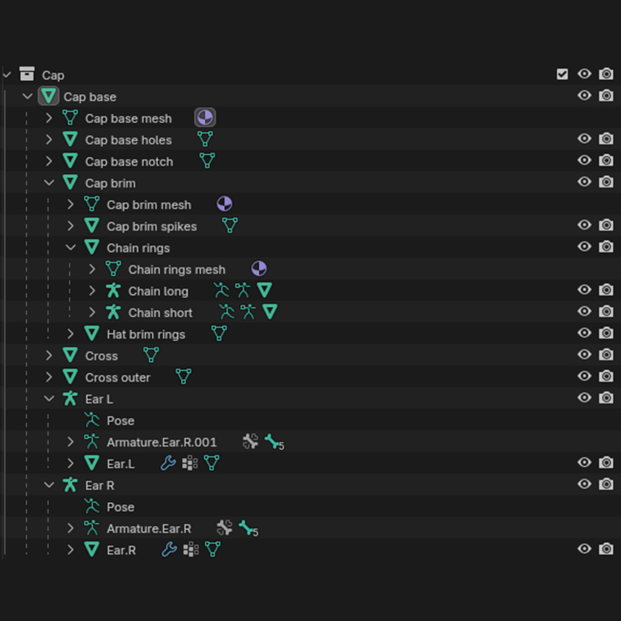
Task: Select the Cross object row
Action: 101,356
